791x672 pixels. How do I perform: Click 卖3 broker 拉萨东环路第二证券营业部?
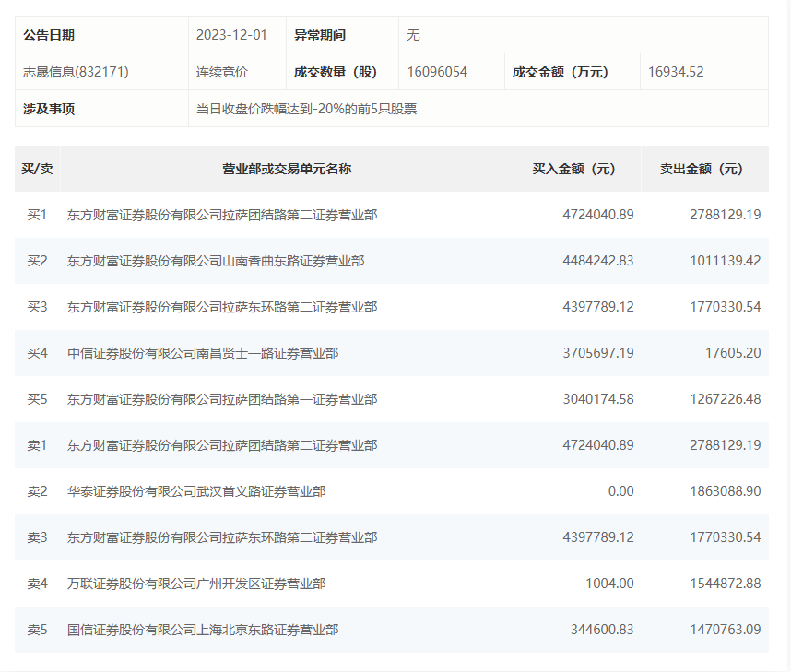pos(222,537)
